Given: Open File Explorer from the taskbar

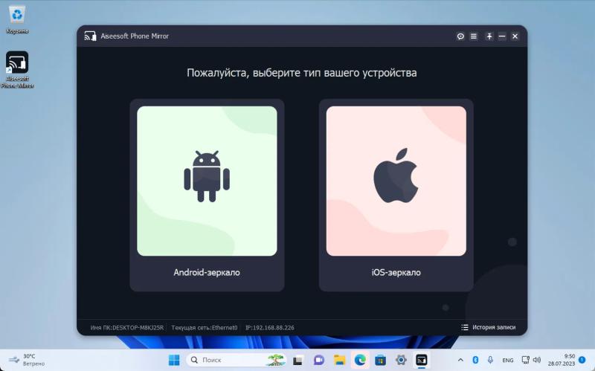Looking at the screenshot, I should click(339, 360).
